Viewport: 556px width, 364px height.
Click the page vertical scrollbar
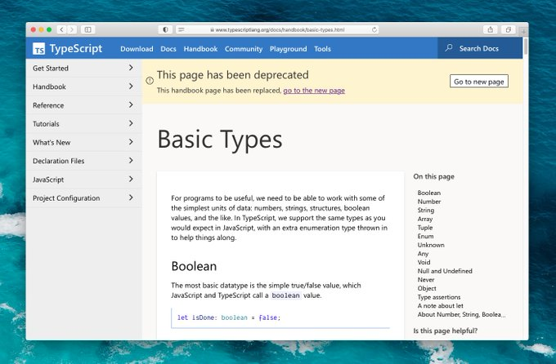[x=526, y=46]
